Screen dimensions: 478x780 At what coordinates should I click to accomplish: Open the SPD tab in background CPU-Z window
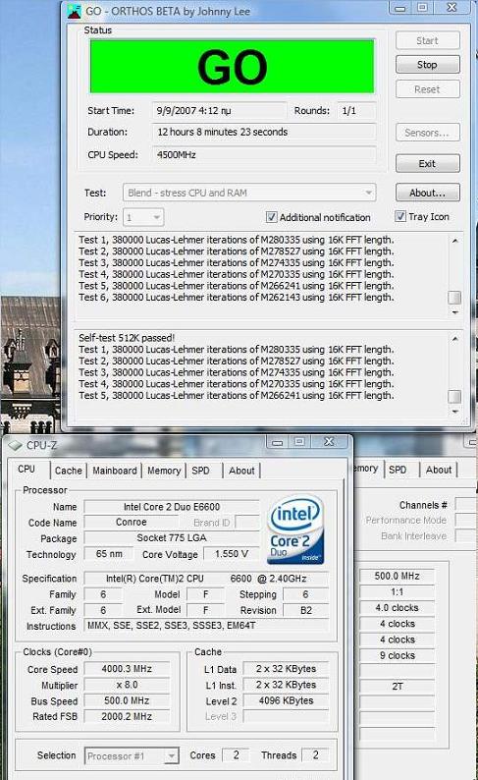(398, 470)
